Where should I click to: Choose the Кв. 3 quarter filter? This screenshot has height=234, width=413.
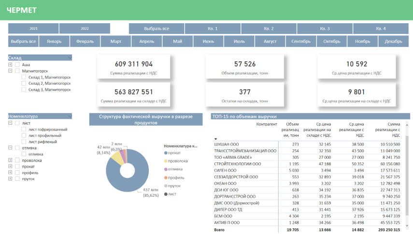pos(325,29)
